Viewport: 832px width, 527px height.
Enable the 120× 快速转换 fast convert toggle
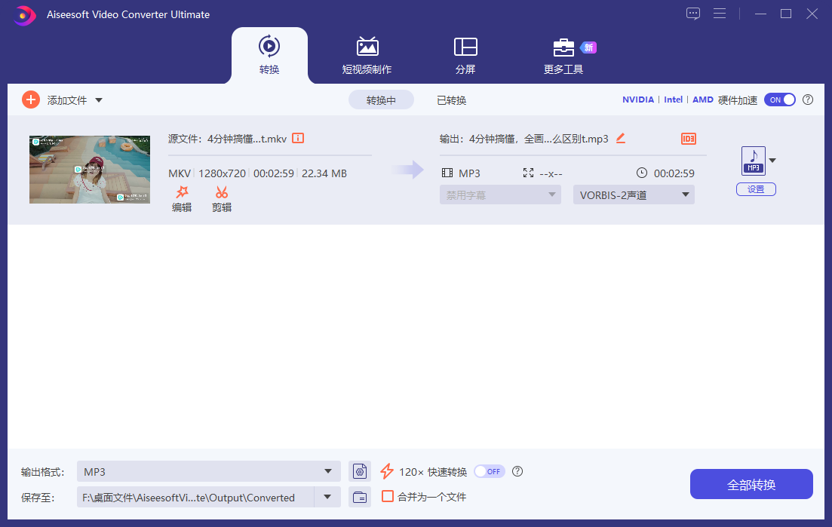tap(489, 470)
